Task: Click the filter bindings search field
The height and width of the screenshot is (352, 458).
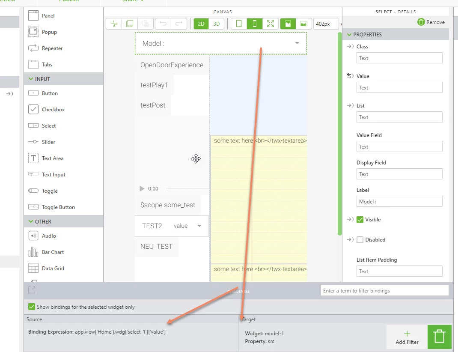Action: (384, 291)
